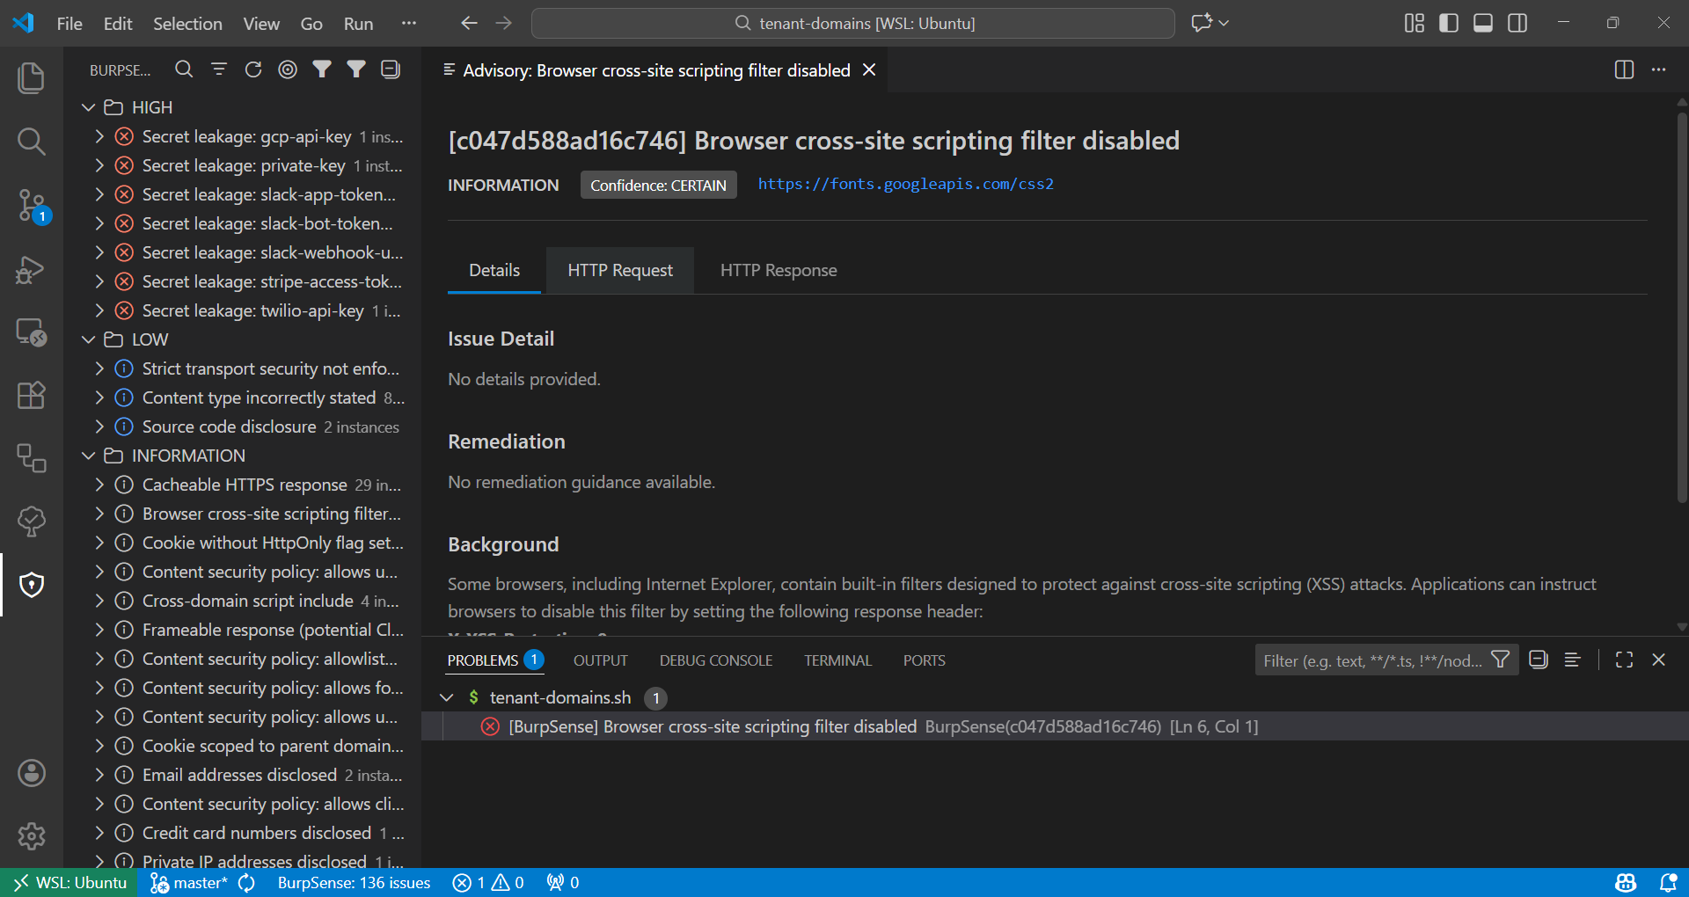The width and height of the screenshot is (1689, 897).
Task: Close the Advisory editor tab
Action: (x=869, y=69)
